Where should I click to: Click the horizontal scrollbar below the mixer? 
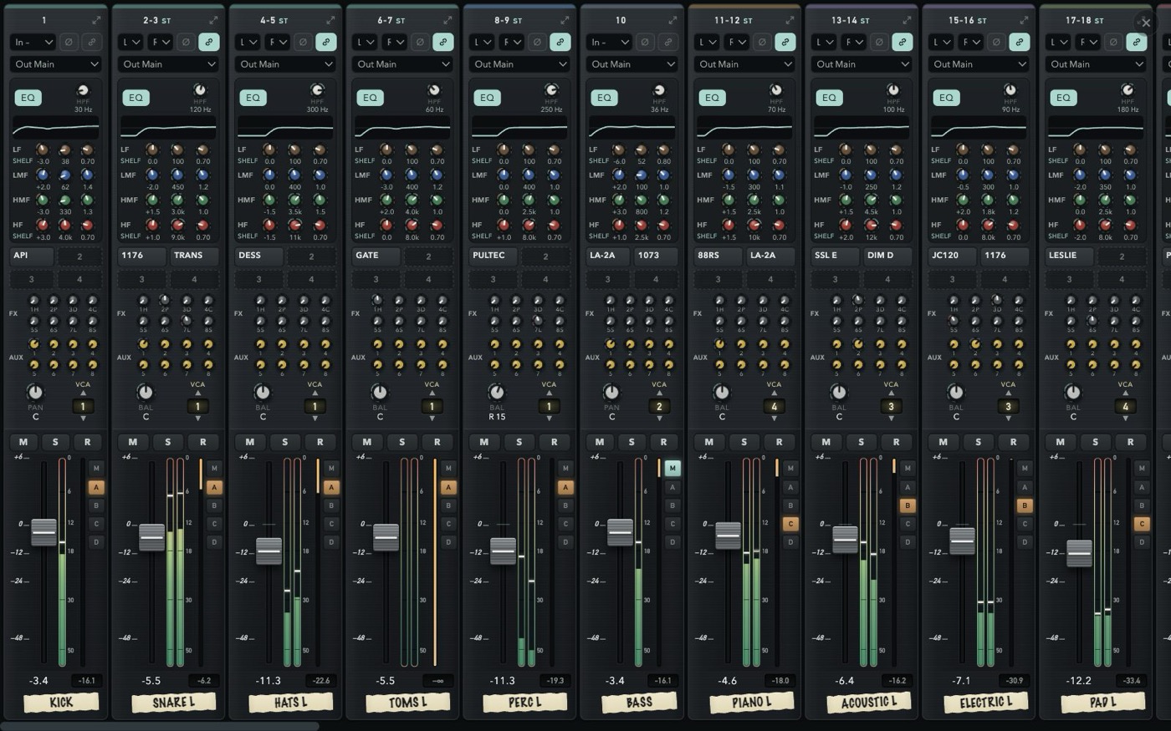(159, 725)
